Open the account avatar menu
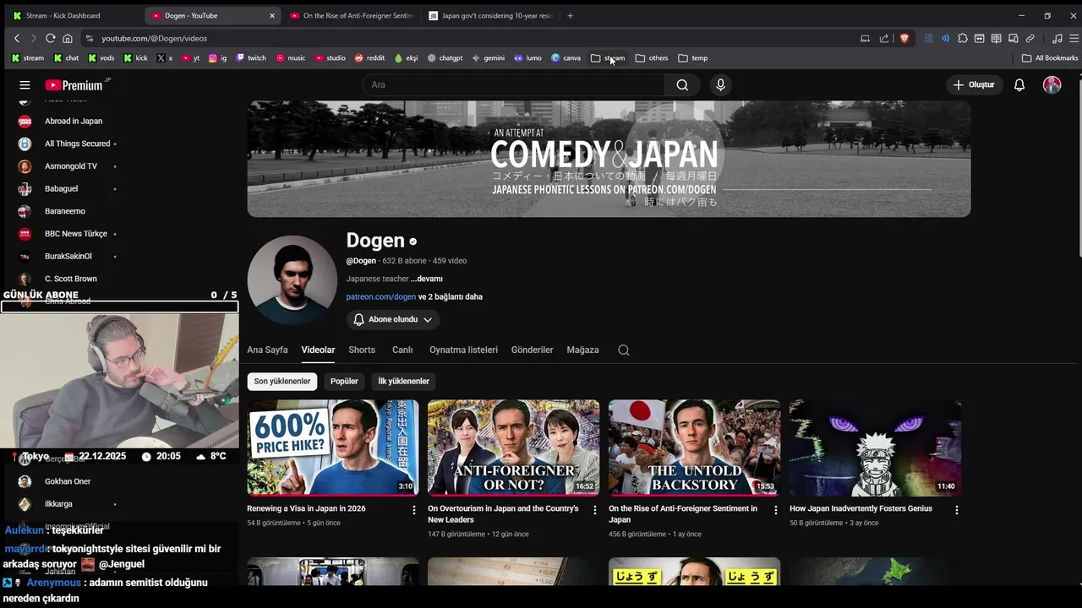 (x=1052, y=84)
